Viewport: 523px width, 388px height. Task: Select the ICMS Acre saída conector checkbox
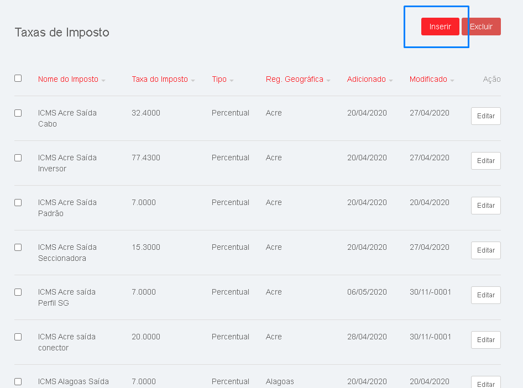[18, 337]
